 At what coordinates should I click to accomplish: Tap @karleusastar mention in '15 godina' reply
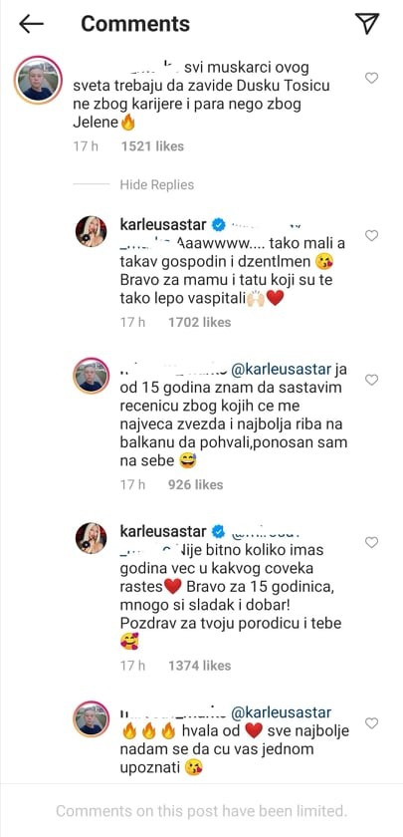(x=283, y=369)
